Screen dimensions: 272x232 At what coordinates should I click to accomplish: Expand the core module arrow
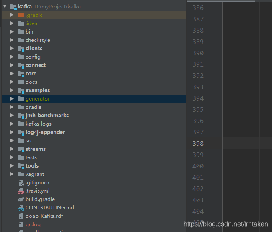pyautogui.click(x=12, y=74)
